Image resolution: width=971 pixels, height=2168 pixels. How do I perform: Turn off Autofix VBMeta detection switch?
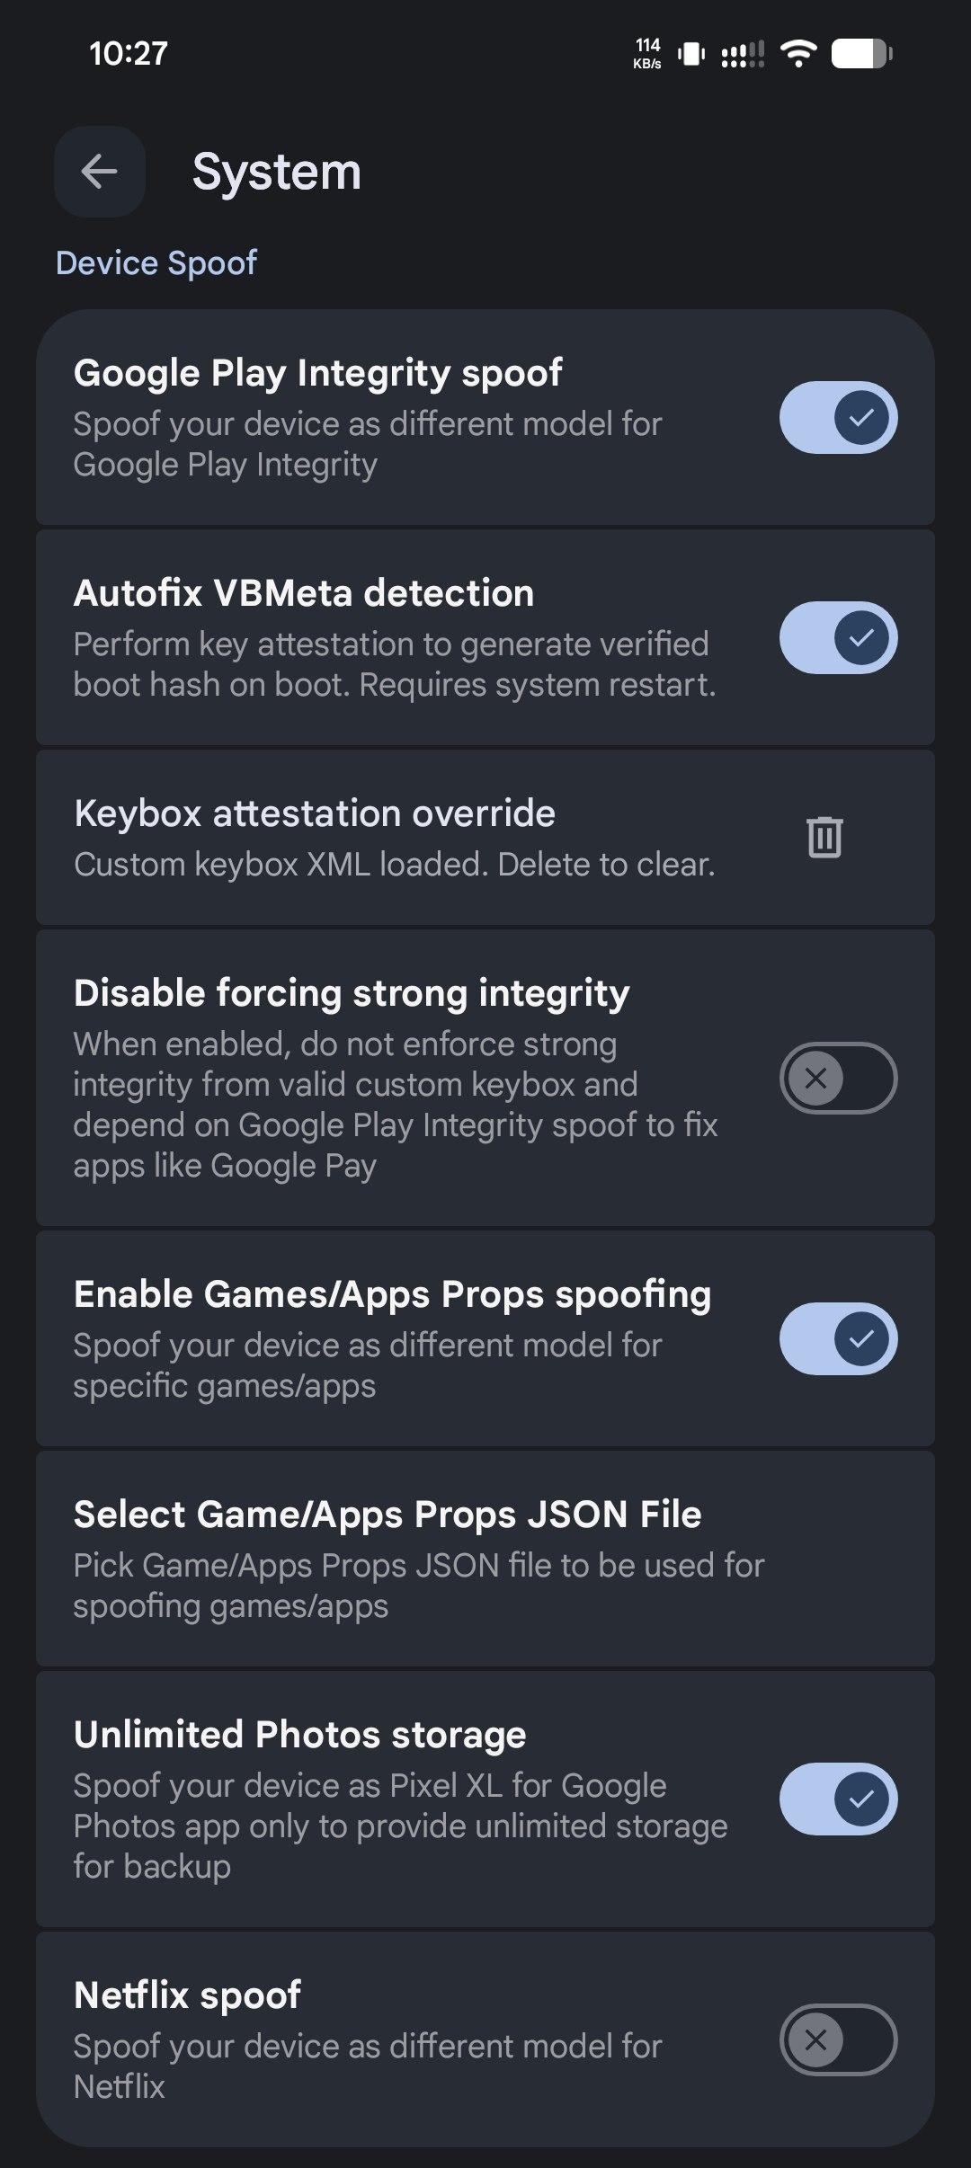point(838,638)
